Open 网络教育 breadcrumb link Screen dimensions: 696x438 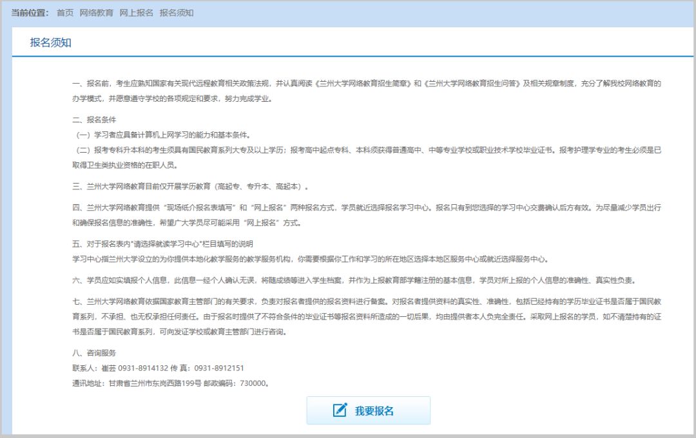96,13
